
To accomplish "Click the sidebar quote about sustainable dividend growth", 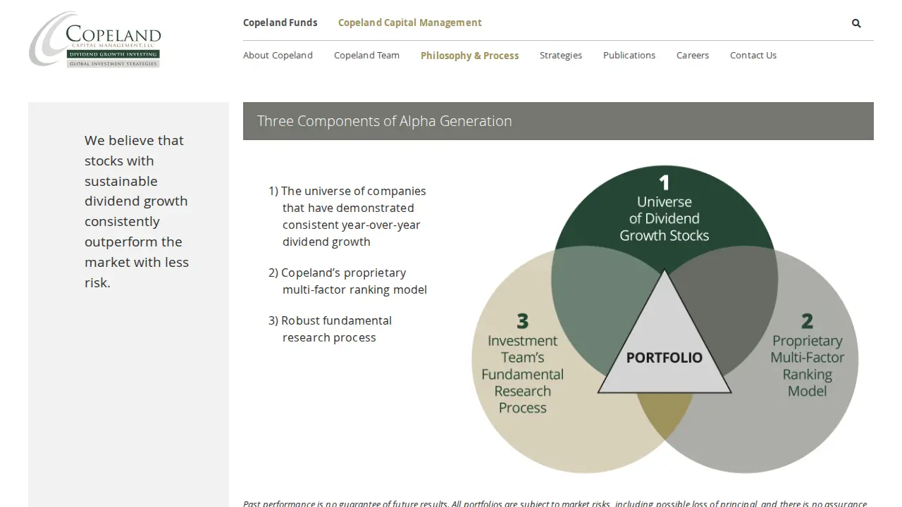I will click(137, 211).
